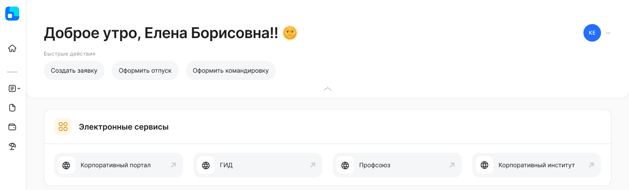Click the arrow icon on Профсоюз tile
Screen dimensions: 629x190
point(452,165)
